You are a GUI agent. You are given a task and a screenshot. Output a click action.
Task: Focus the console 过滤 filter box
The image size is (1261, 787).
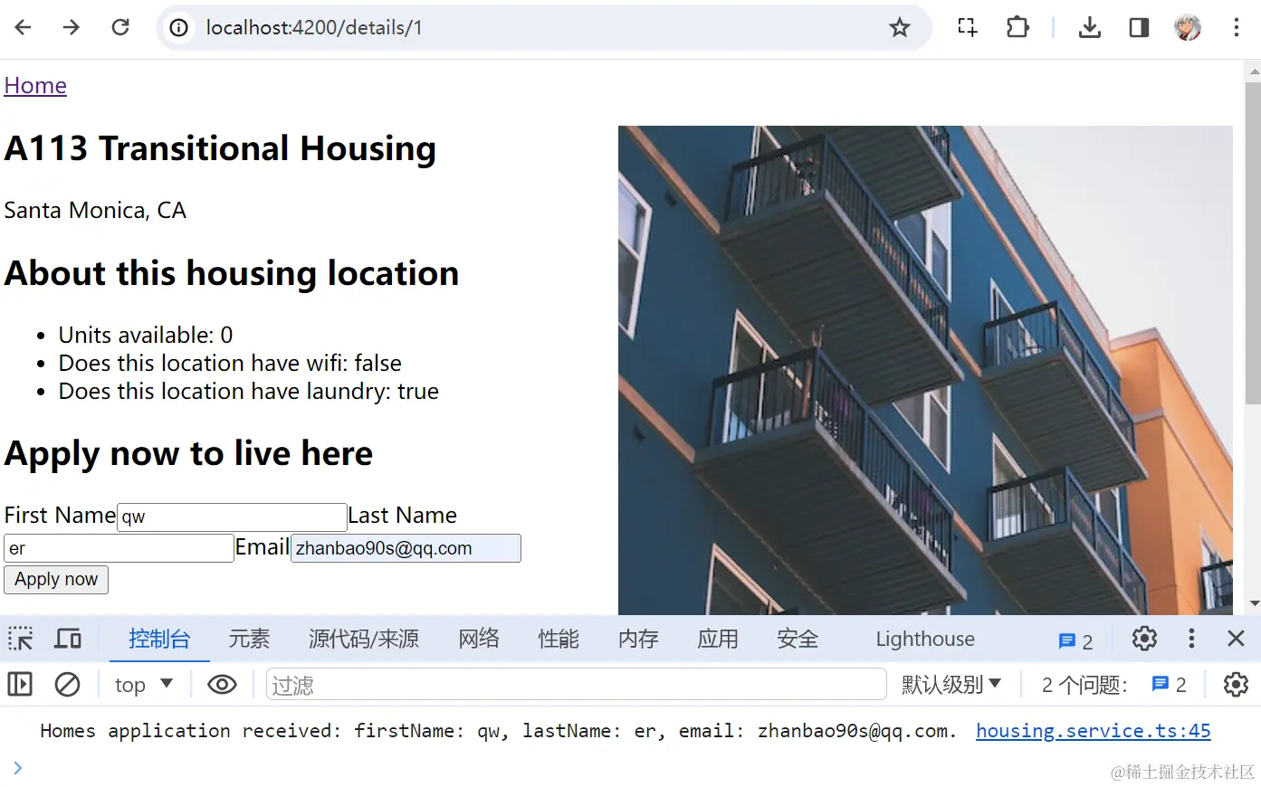(577, 685)
